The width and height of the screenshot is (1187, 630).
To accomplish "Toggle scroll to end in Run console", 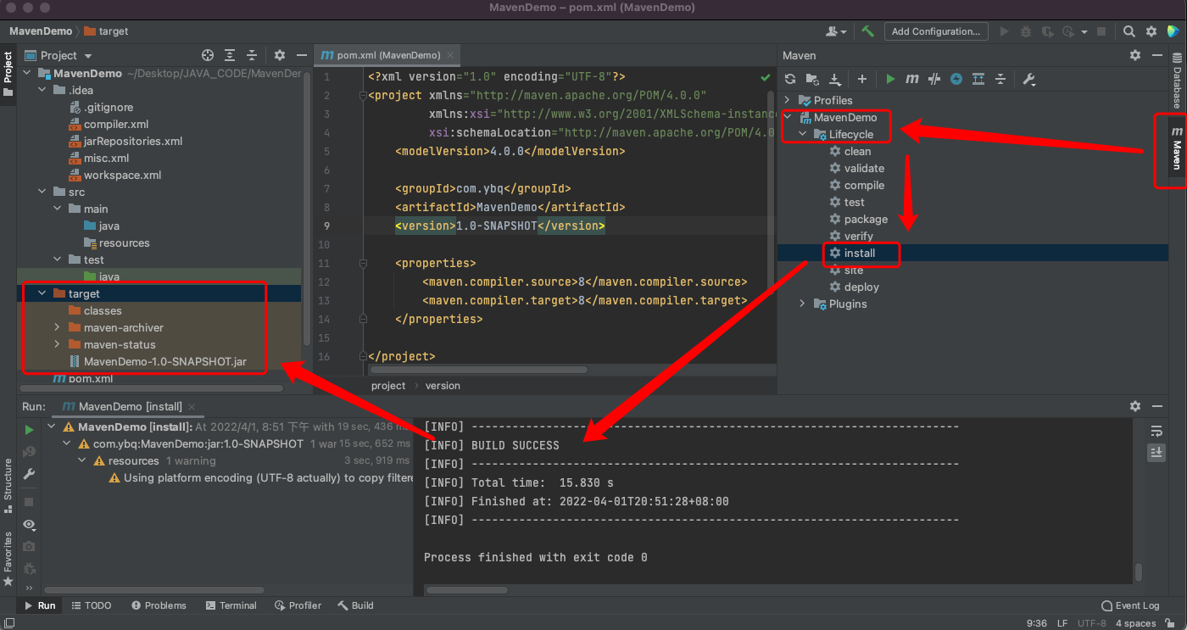I will (1156, 453).
